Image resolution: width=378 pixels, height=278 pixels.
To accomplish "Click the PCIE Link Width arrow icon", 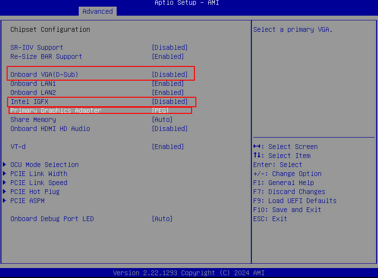I will 5,174.
